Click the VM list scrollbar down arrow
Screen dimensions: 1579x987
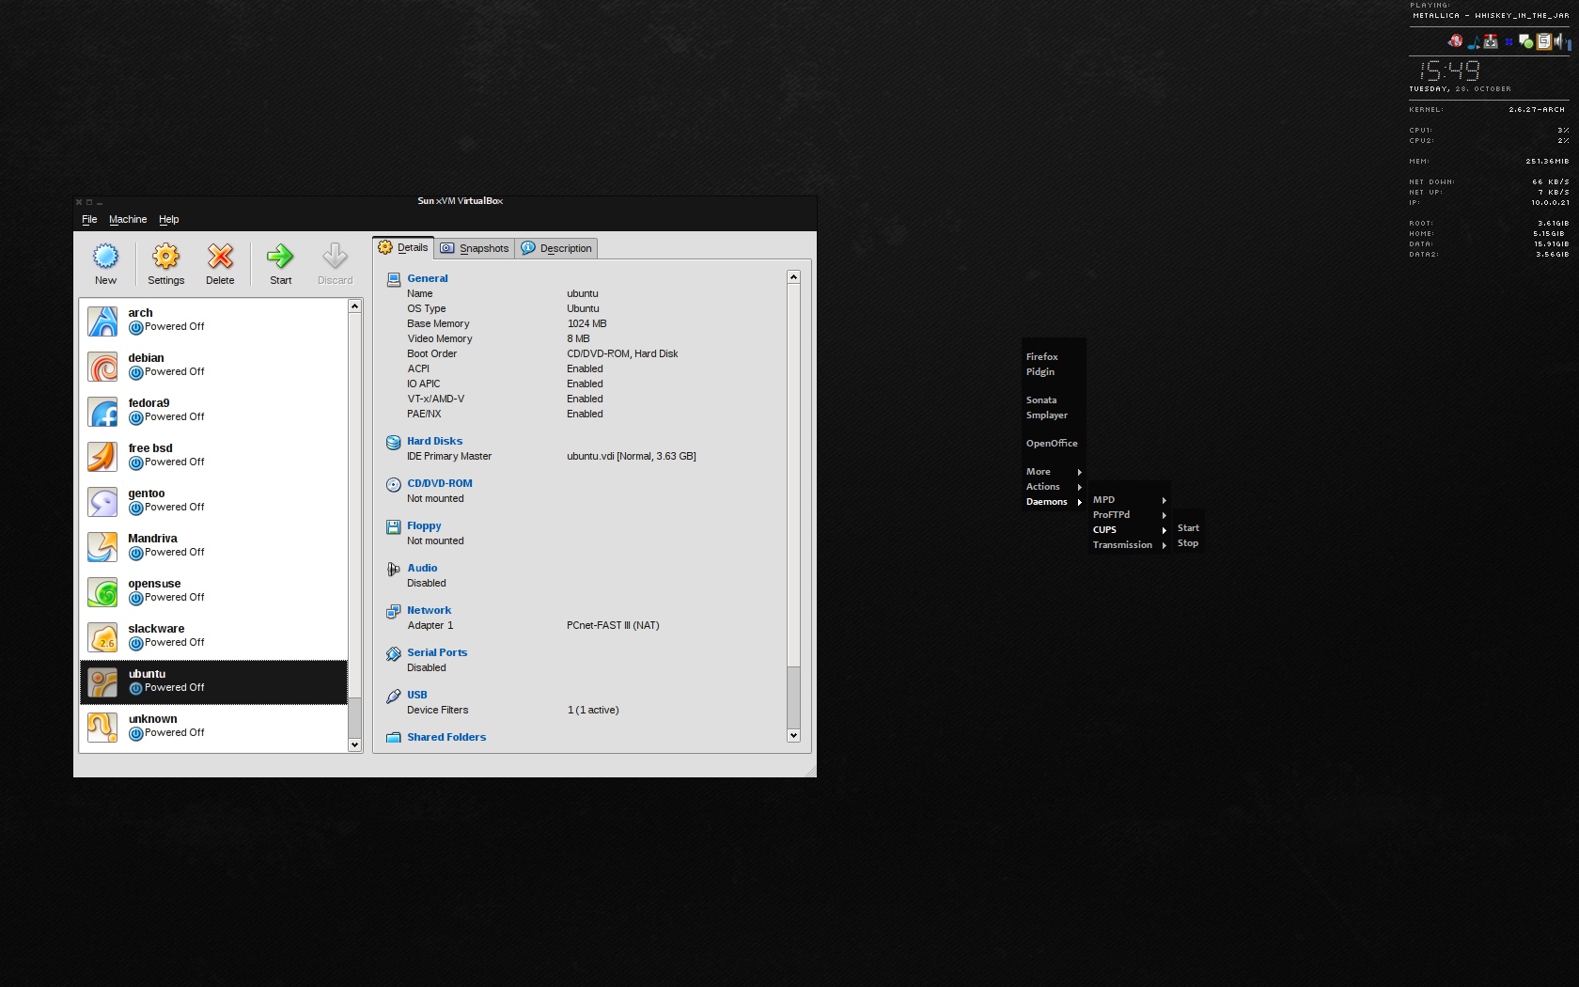(354, 745)
